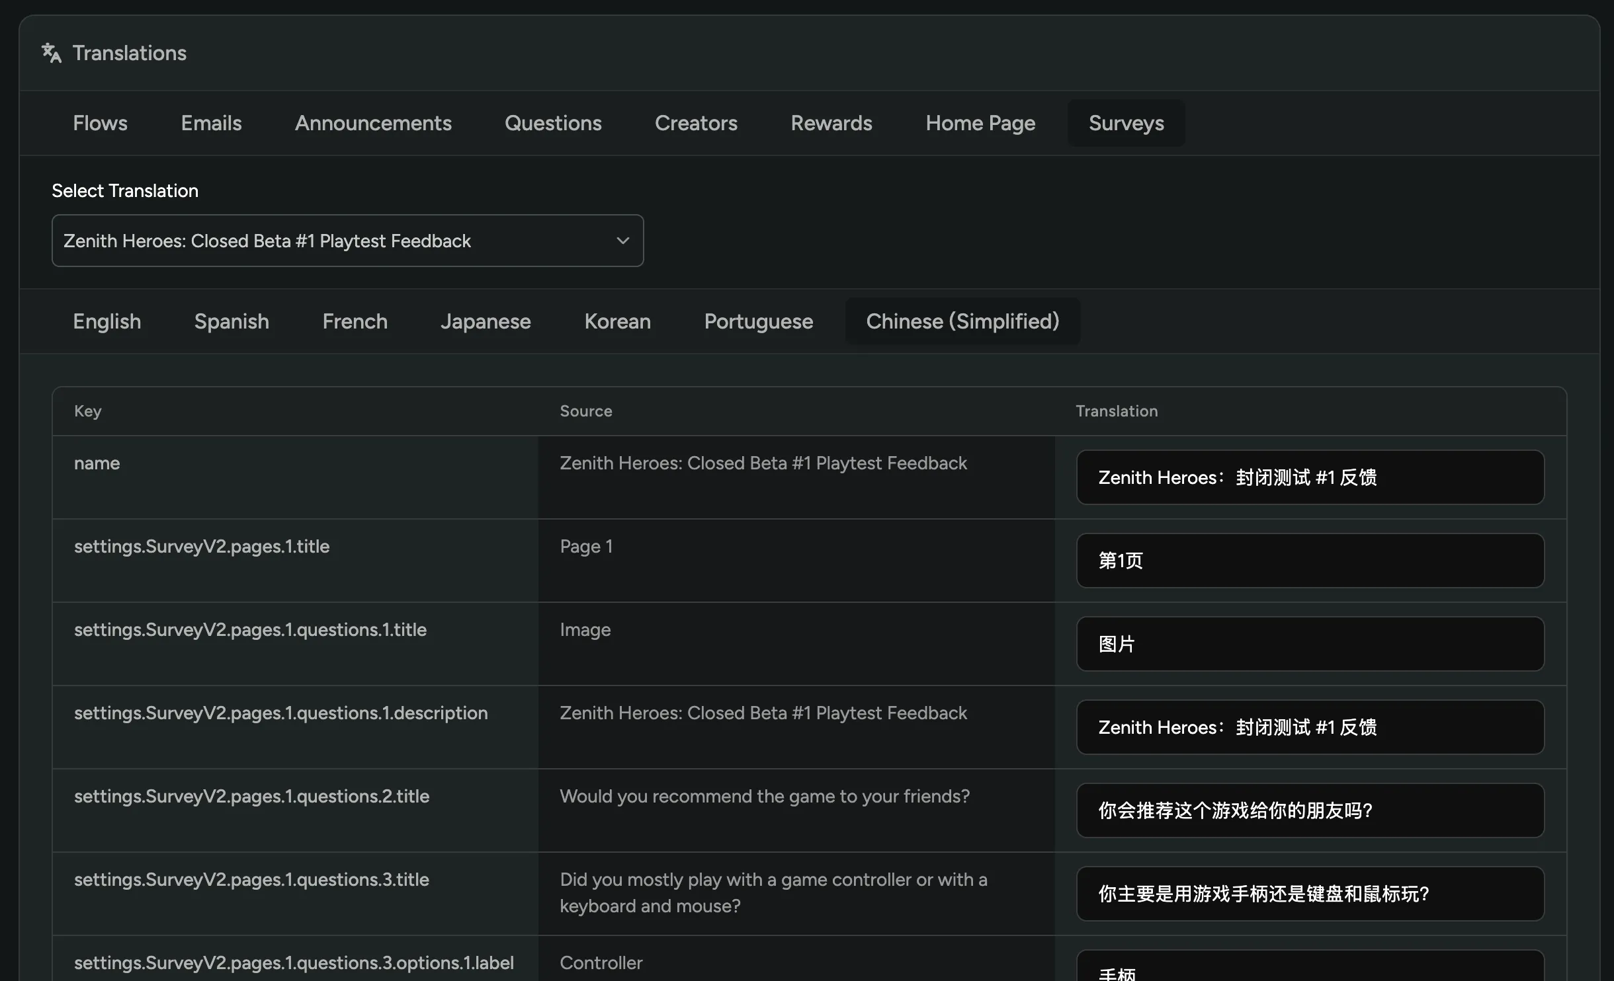Viewport: 1614px width, 981px height.
Task: Edit the translation field containing 第1页
Action: (1310, 561)
